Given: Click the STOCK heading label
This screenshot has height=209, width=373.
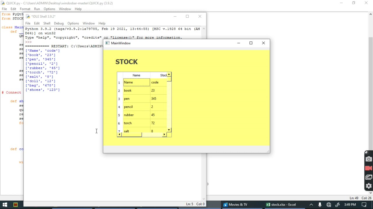Looking at the screenshot, I should pyautogui.click(x=126, y=62).
